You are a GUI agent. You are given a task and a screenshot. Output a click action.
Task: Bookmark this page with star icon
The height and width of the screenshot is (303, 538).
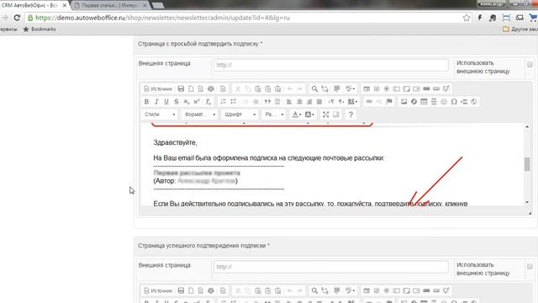tap(466, 18)
